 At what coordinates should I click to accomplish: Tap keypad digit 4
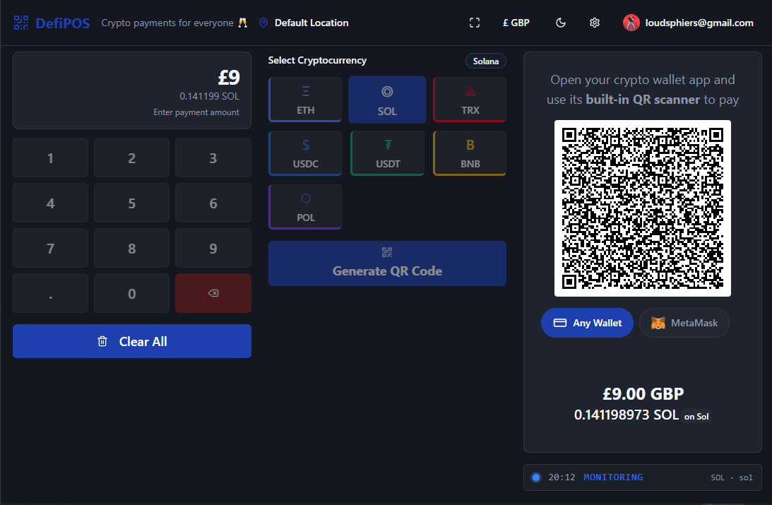click(x=50, y=203)
